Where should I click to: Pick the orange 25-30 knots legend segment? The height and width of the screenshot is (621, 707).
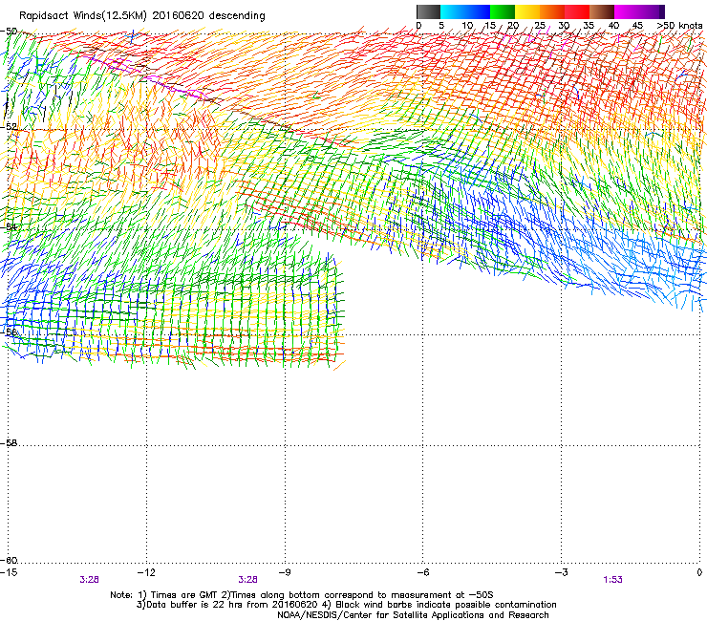[x=552, y=11]
